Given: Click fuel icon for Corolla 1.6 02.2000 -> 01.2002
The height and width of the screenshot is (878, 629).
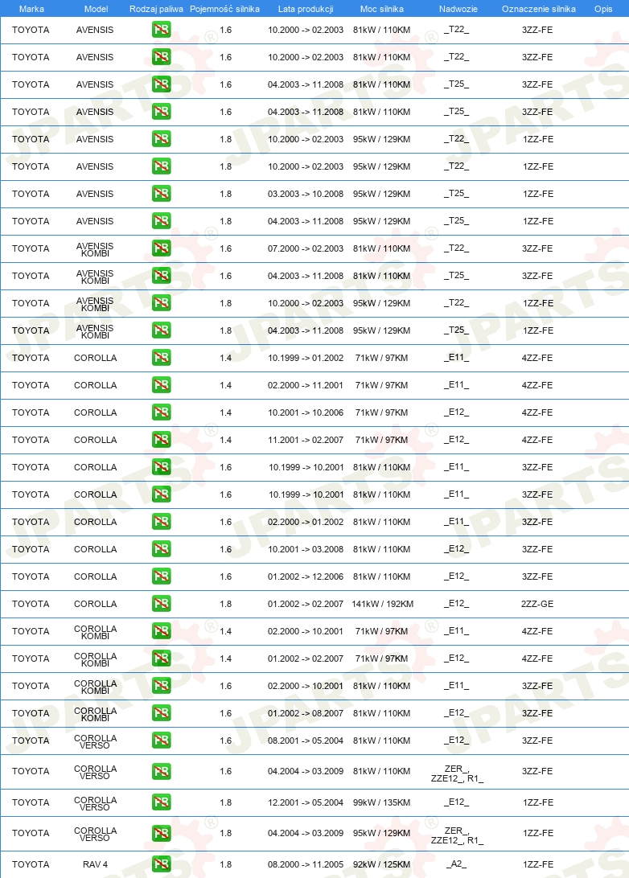Looking at the screenshot, I should pyautogui.click(x=162, y=522).
